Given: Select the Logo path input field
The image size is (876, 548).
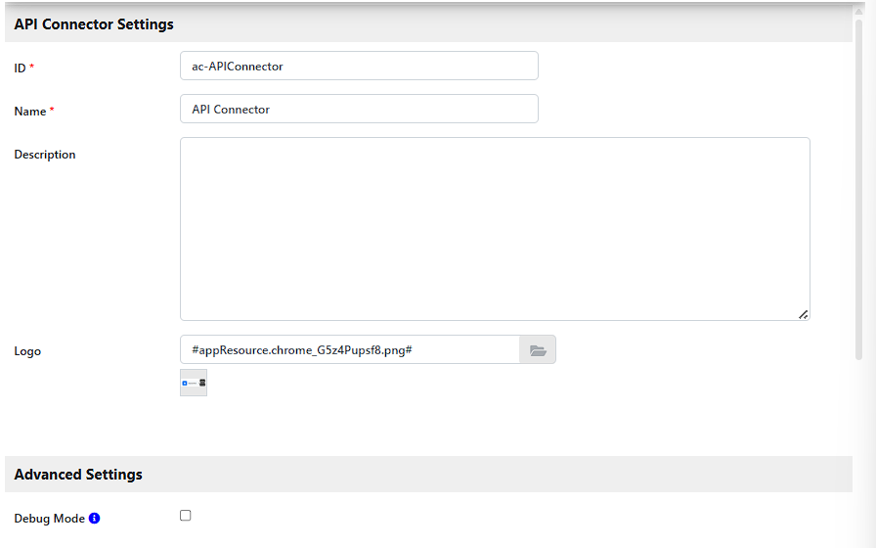Looking at the screenshot, I should coord(350,350).
